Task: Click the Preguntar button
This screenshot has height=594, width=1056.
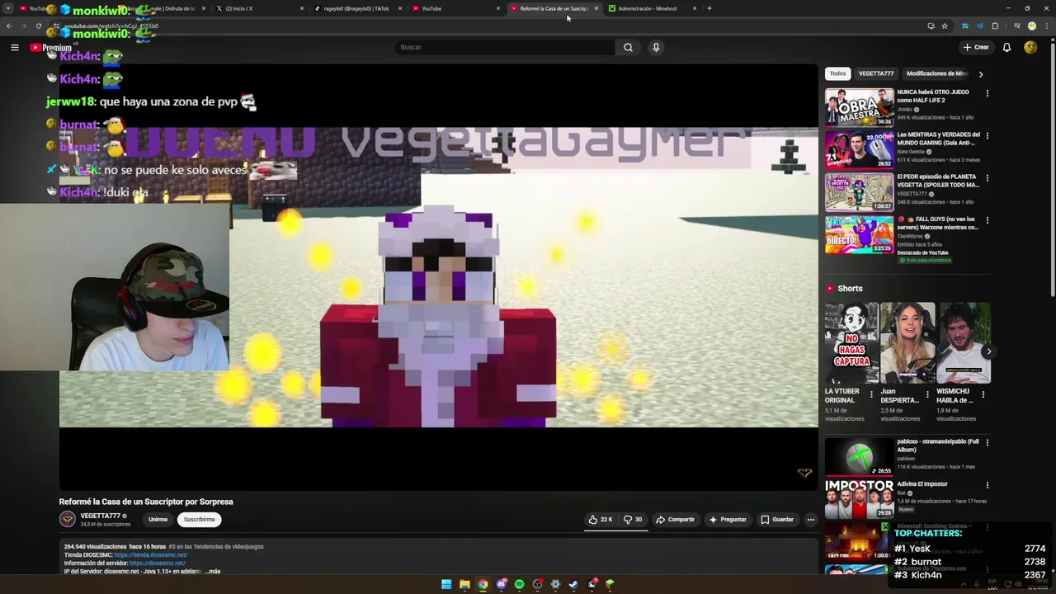Action: click(x=728, y=520)
